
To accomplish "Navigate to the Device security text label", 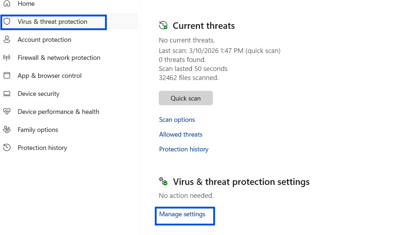I will tap(39, 94).
